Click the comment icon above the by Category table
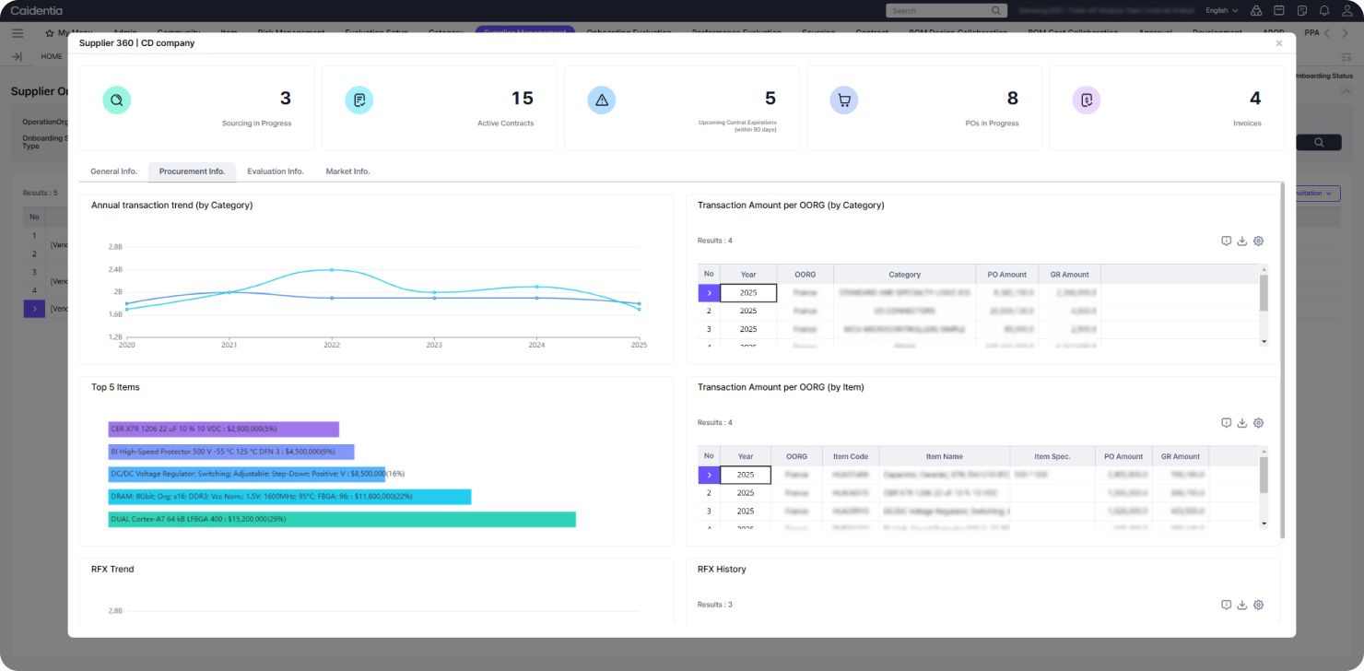1364x671 pixels. click(x=1226, y=241)
